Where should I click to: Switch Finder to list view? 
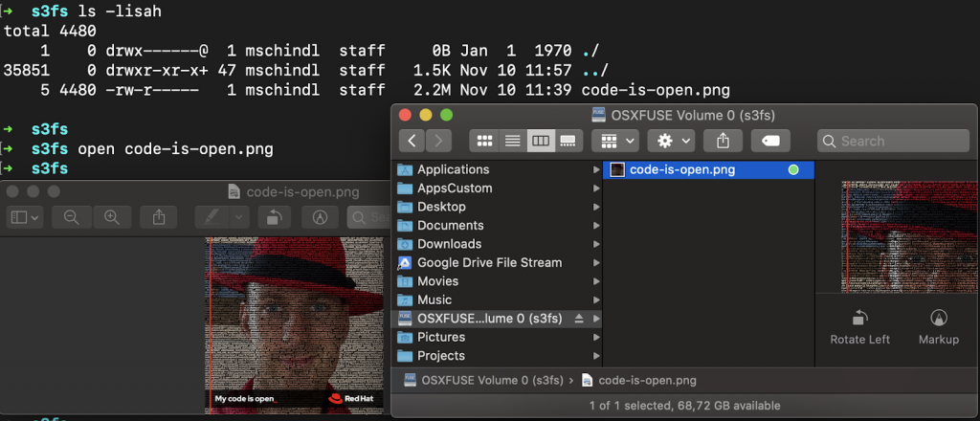tap(513, 142)
